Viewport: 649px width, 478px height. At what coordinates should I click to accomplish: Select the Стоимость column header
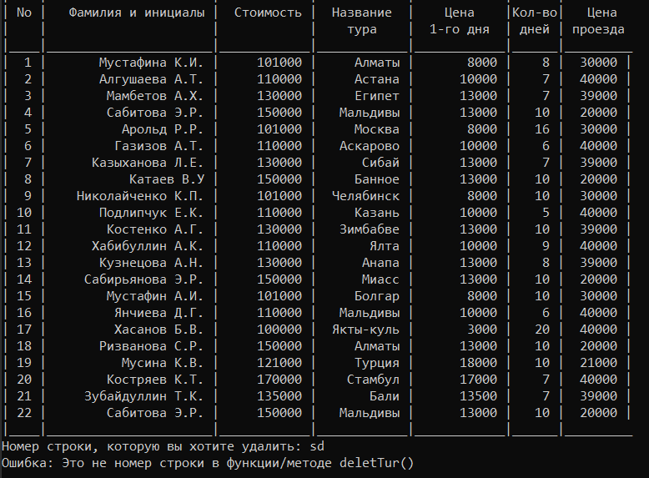(x=268, y=13)
